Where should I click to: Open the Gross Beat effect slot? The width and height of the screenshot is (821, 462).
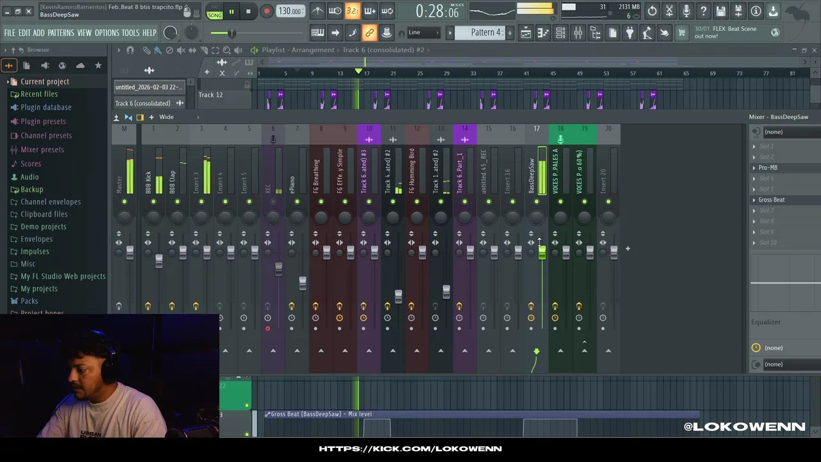(785, 200)
